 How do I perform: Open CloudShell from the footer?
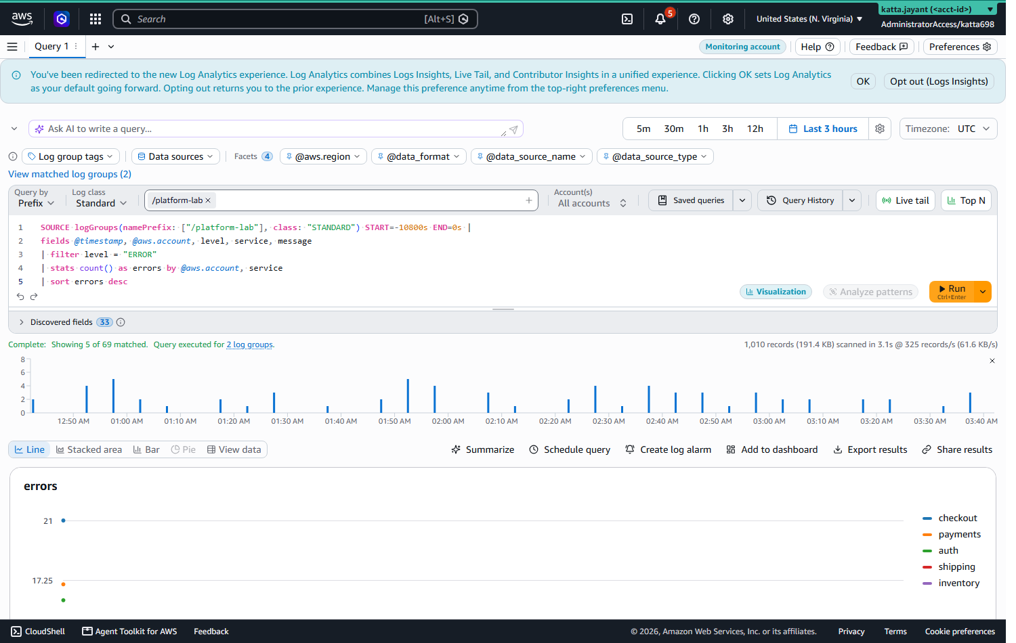(x=38, y=631)
